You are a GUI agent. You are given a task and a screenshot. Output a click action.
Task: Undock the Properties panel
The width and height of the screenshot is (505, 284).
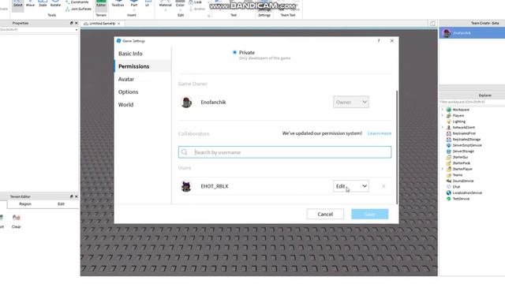72,23
